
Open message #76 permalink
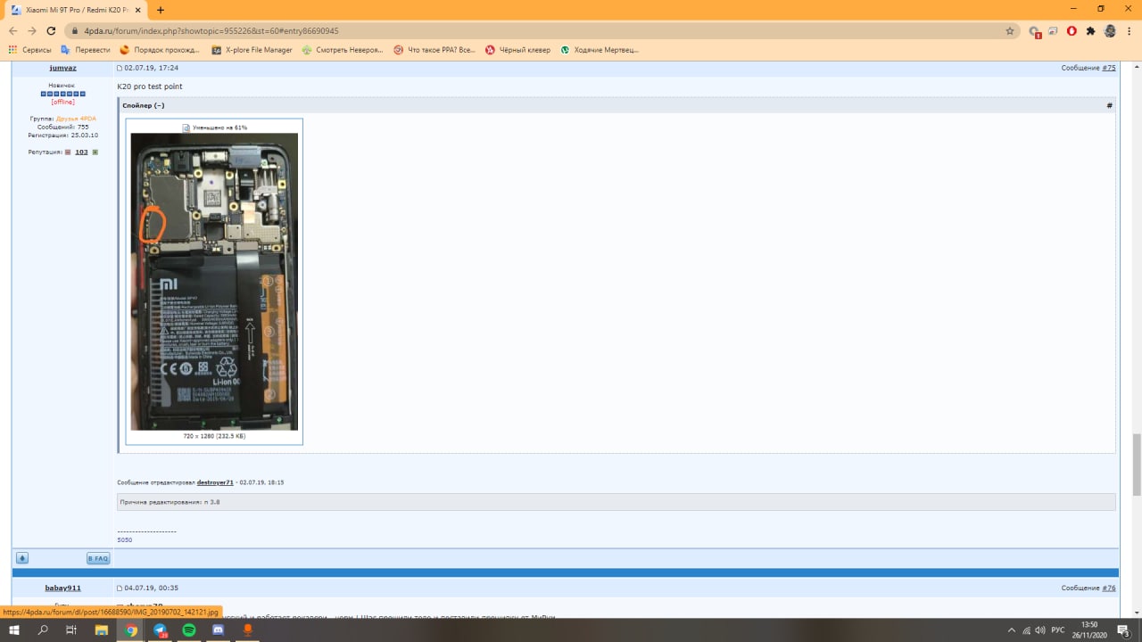[1109, 588]
